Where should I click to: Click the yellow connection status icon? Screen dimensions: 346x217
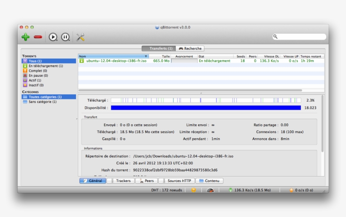point(194,190)
